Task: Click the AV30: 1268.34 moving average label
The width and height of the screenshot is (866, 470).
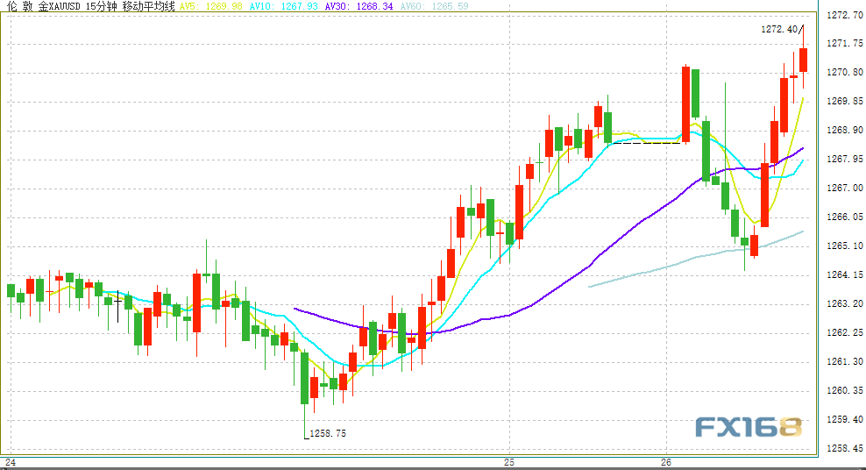Action: pos(359,6)
